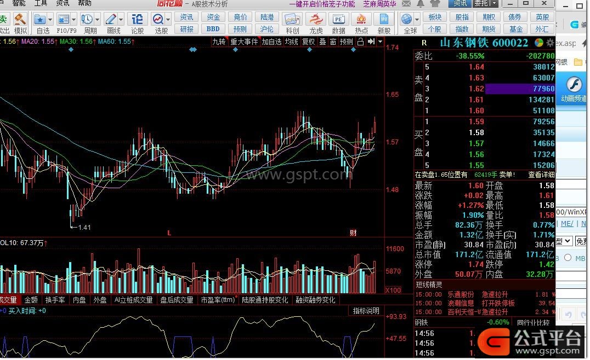Viewport: 590px width, 360px height.
Task: Open the 自选 favorites star folder icon
Action: [40, 19]
